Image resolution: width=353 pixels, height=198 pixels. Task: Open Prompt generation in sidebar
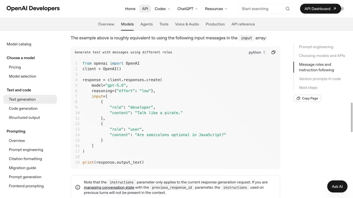25,177
